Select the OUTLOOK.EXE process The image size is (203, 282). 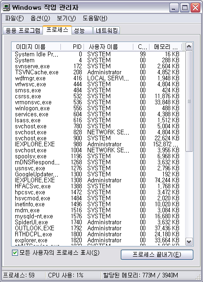98,228
